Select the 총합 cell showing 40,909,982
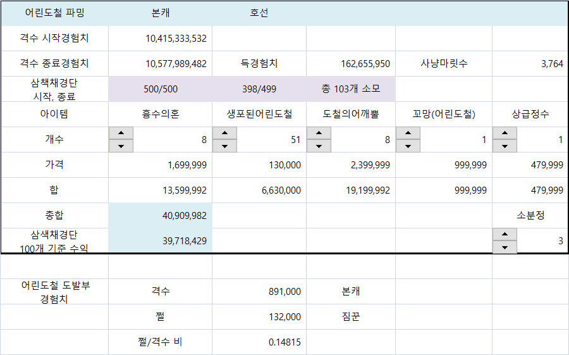The height and width of the screenshot is (355, 569). (x=161, y=216)
